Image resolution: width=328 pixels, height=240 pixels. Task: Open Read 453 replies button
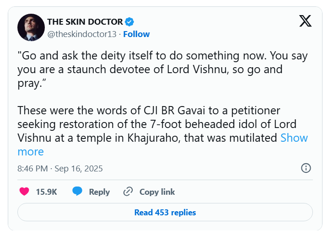tap(165, 212)
